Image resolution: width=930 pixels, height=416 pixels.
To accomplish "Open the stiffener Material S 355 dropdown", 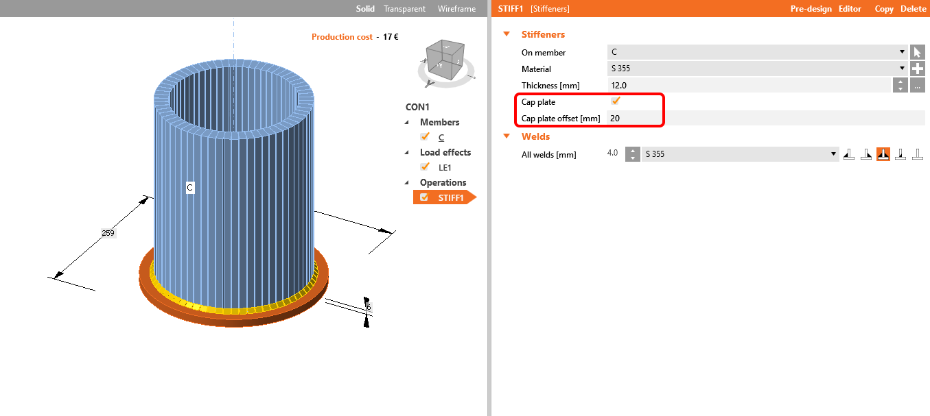I will tap(758, 69).
